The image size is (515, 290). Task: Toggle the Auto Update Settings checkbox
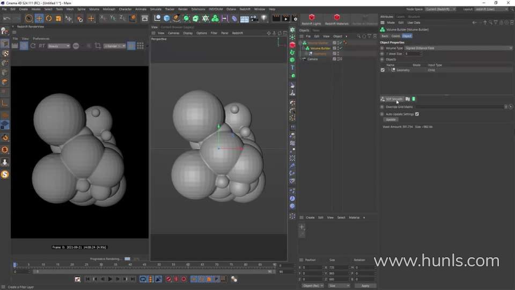point(417,114)
